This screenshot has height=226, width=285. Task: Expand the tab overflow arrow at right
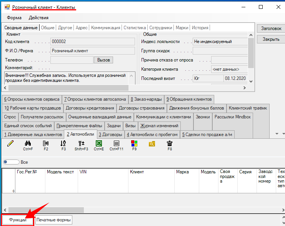tap(278, 134)
